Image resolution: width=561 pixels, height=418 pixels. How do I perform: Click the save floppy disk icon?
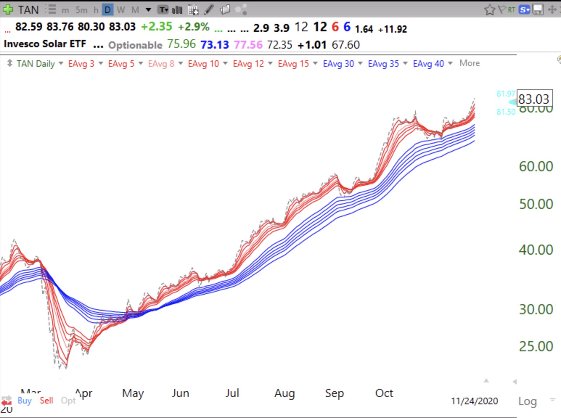pos(537,10)
